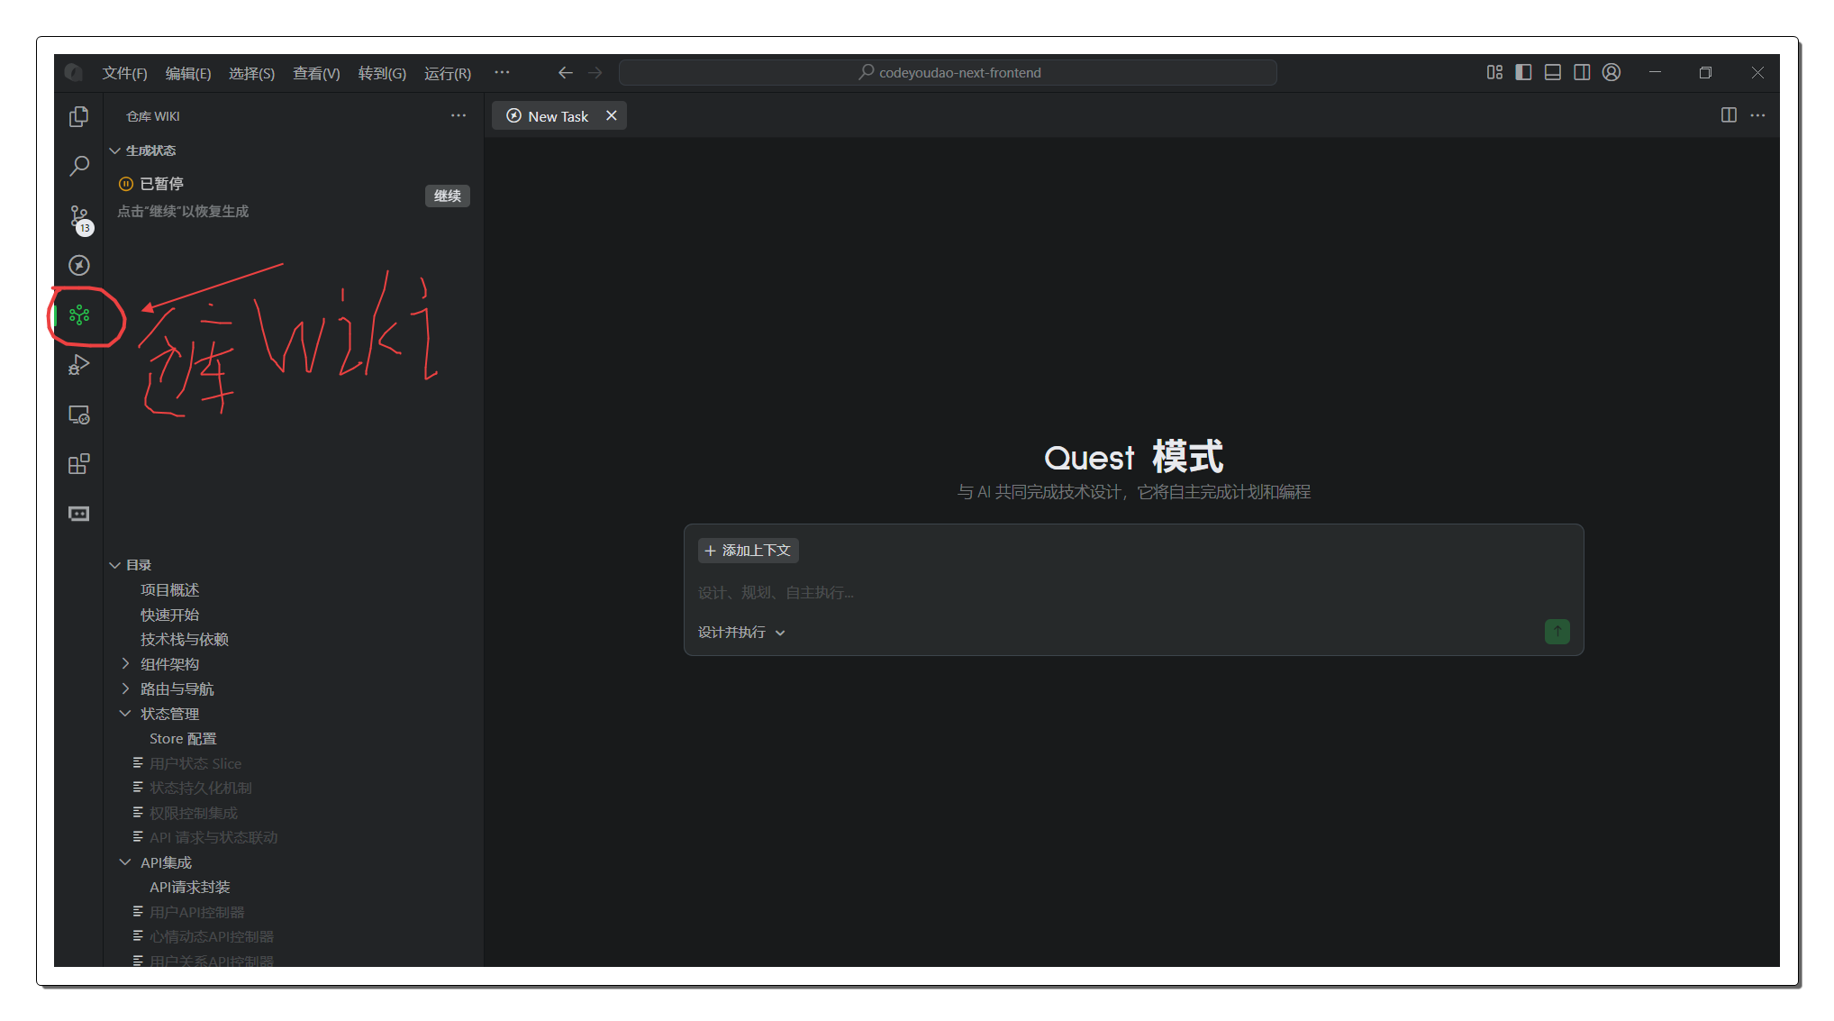Screen dimensions: 1834x1021
Task: Select the 用户API控制器 entry
Action: pyautogui.click(x=197, y=912)
